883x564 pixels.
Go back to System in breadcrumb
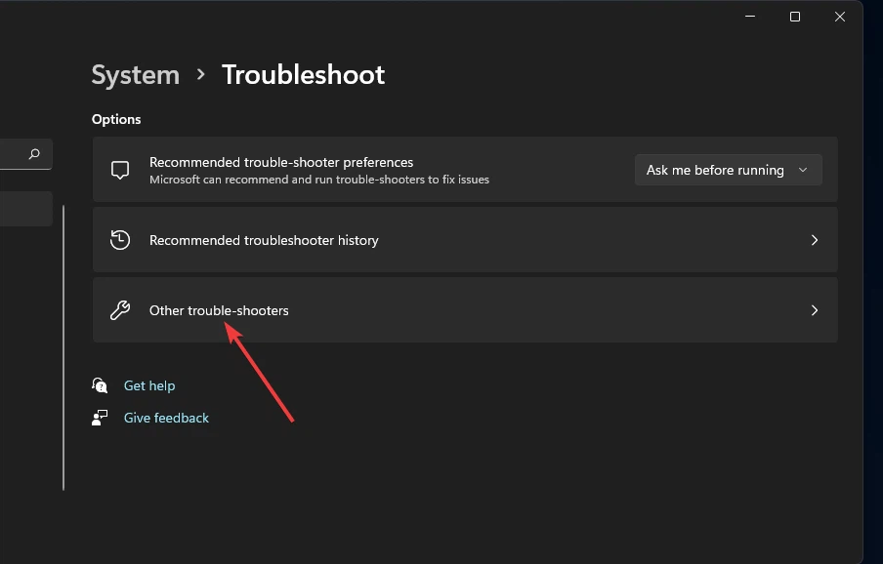coord(135,75)
